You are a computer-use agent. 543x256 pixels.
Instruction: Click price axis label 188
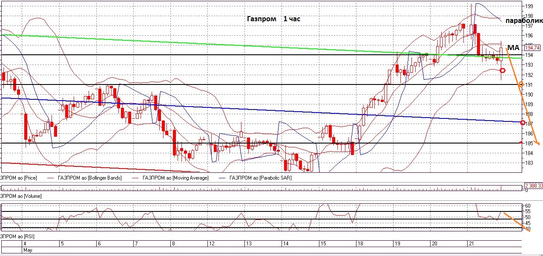(530, 114)
